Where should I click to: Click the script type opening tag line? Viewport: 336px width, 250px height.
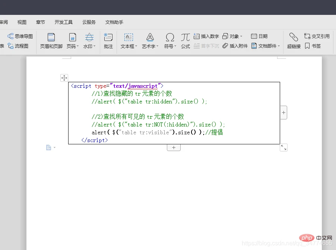click(117, 86)
